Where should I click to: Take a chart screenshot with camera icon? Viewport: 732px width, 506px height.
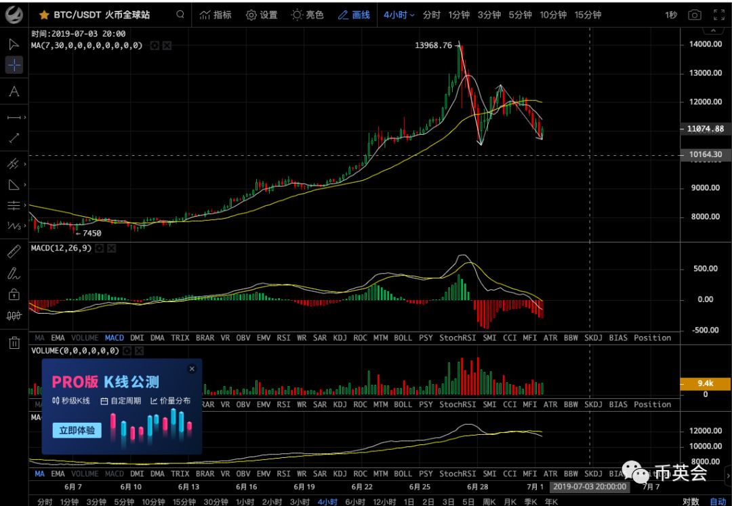[x=695, y=15]
